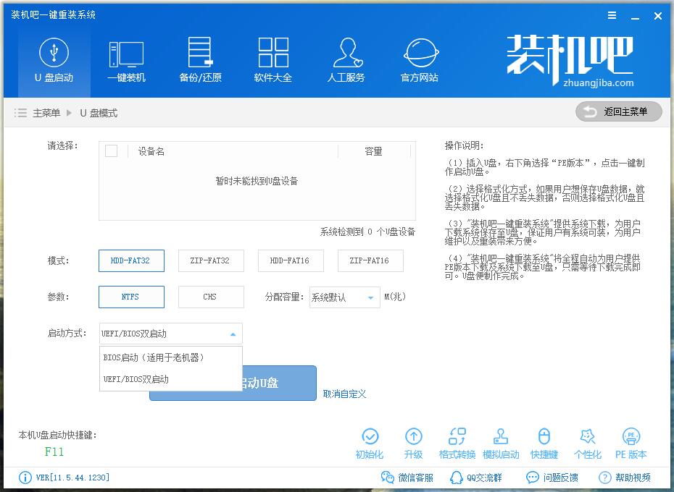674x492 pixels.
Task: Open 微信客服 support
Action: tap(407, 478)
